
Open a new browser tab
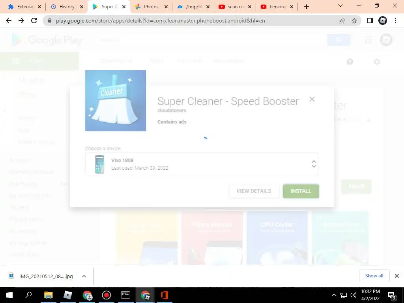point(306,7)
